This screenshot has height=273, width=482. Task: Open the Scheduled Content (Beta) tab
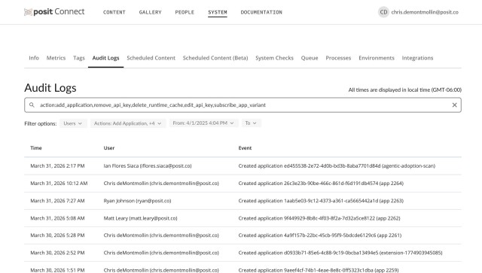click(215, 58)
